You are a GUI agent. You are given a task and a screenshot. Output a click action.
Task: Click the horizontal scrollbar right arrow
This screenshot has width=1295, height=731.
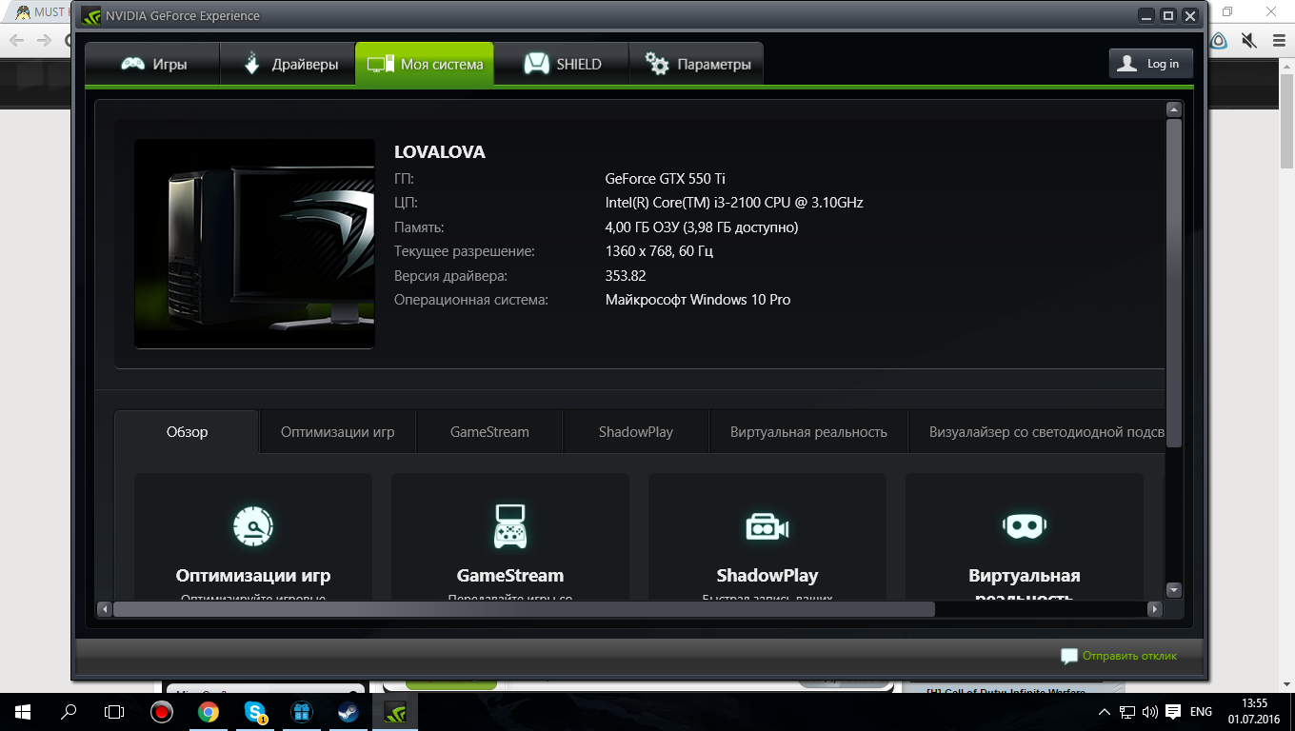(x=1155, y=609)
